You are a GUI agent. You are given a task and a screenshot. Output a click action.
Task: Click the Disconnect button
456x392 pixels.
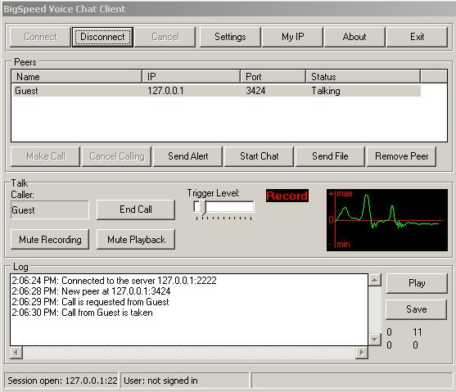[x=102, y=37]
